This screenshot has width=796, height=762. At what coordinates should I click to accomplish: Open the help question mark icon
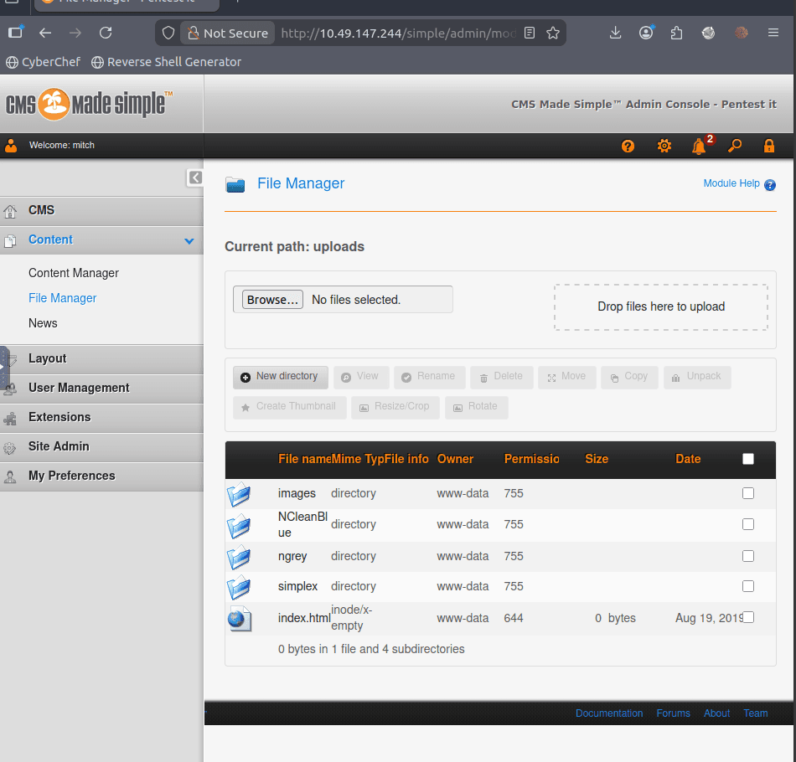[x=628, y=146]
